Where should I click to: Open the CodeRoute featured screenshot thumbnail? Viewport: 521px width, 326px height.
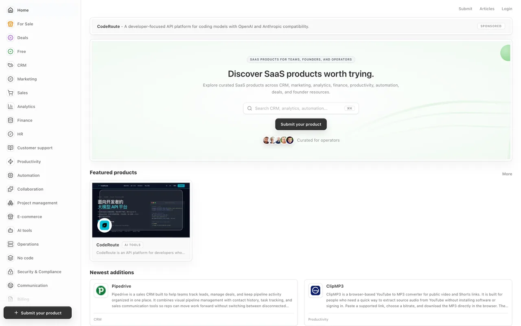coord(141,210)
